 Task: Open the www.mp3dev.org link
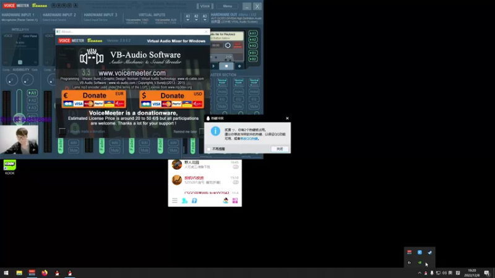179,87
